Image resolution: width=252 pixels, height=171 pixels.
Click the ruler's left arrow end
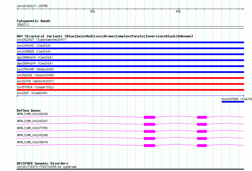point(18,9)
